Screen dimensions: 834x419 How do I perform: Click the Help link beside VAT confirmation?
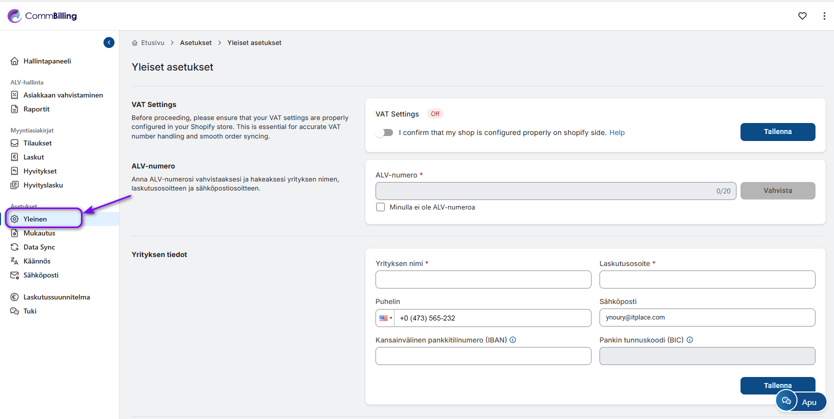tap(617, 132)
